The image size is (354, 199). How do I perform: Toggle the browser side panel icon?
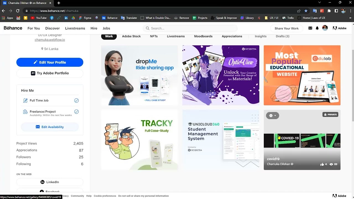tap(336, 11)
